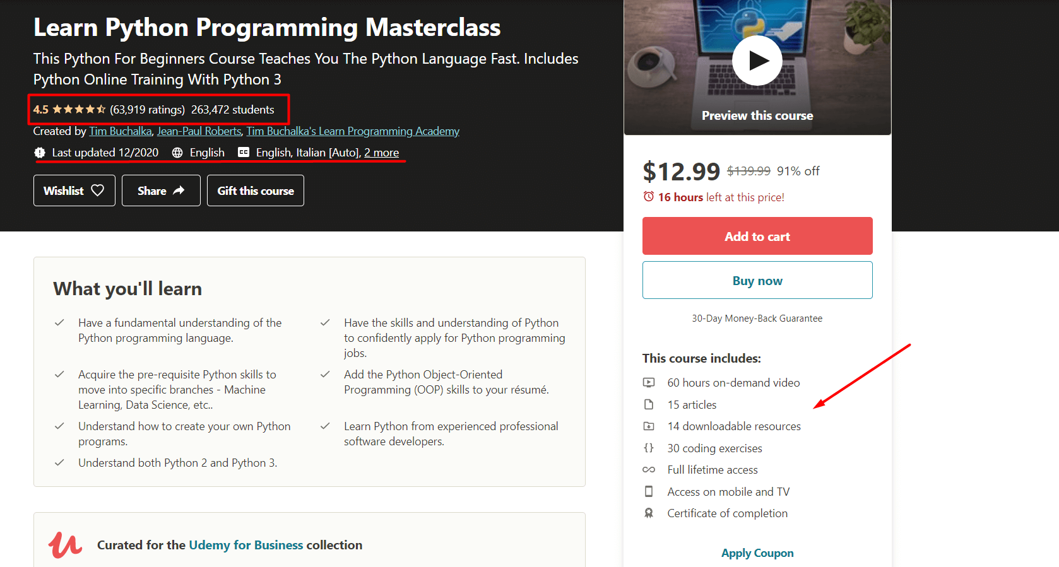Click the globe language icon
This screenshot has width=1059, height=567.
pos(177,153)
